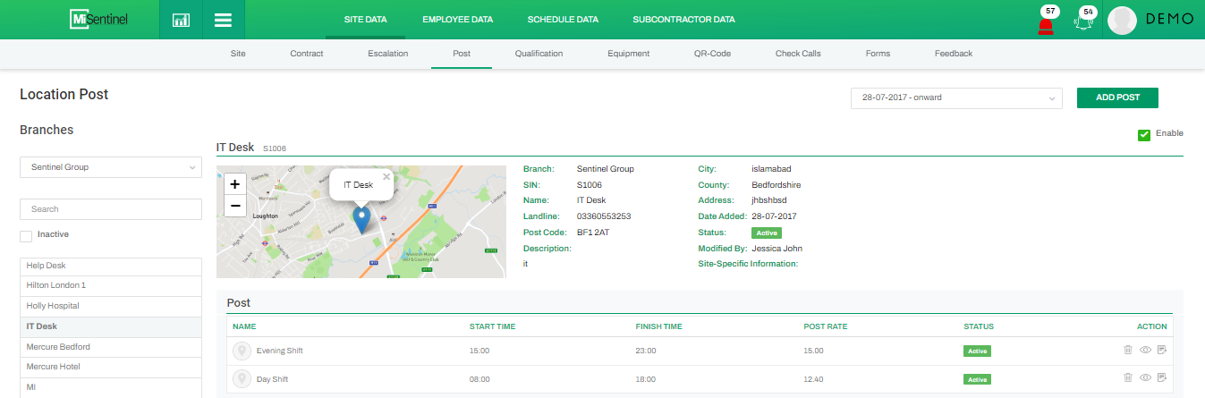Open the bell notifications icon
The width and height of the screenshot is (1205, 398).
[1084, 21]
